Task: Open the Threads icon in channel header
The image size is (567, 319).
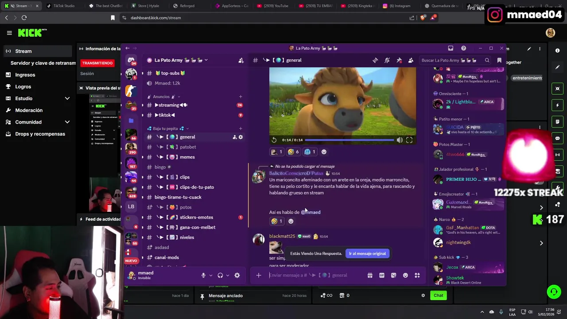Action: coord(375,60)
